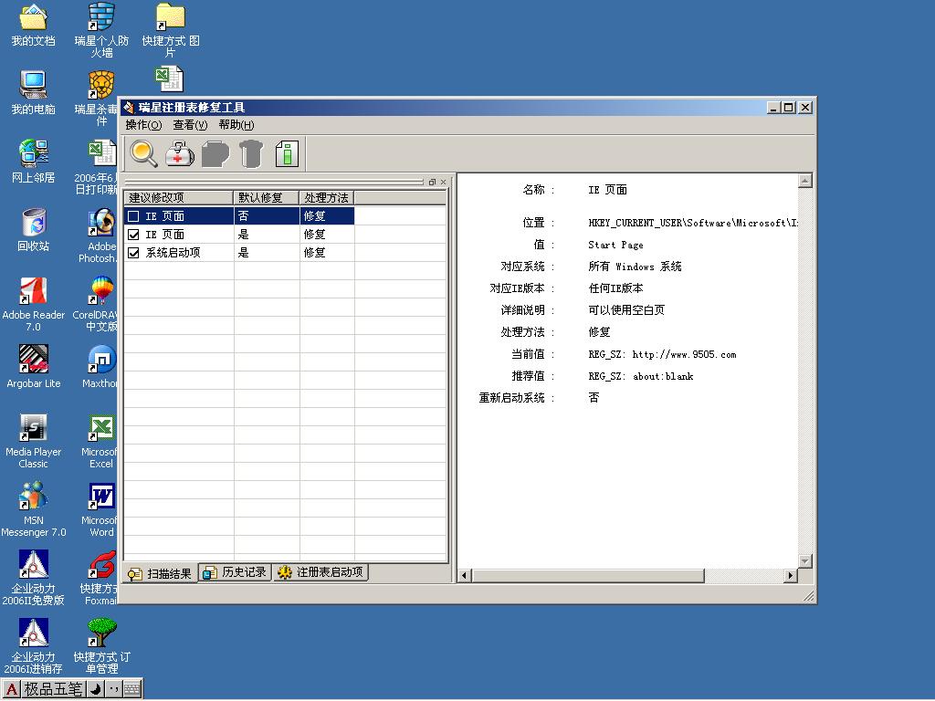The image size is (935, 701).
Task: Click the magnifier scan toolbar icon
Action: (x=143, y=153)
